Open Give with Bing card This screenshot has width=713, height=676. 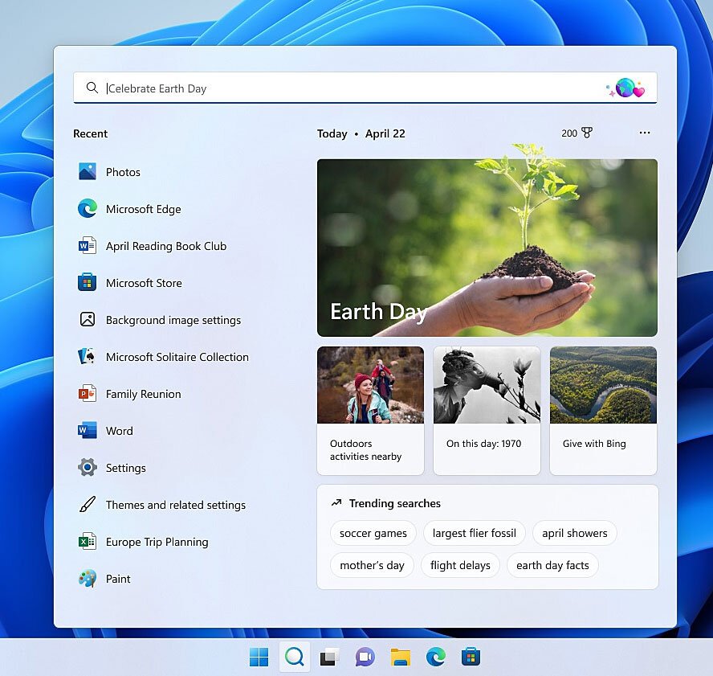(604, 410)
